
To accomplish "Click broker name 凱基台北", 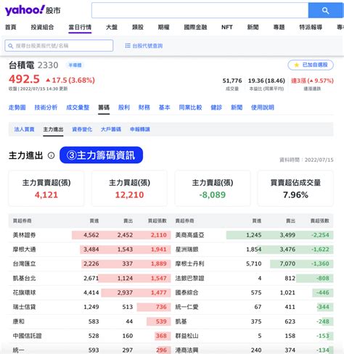I will [24, 279].
